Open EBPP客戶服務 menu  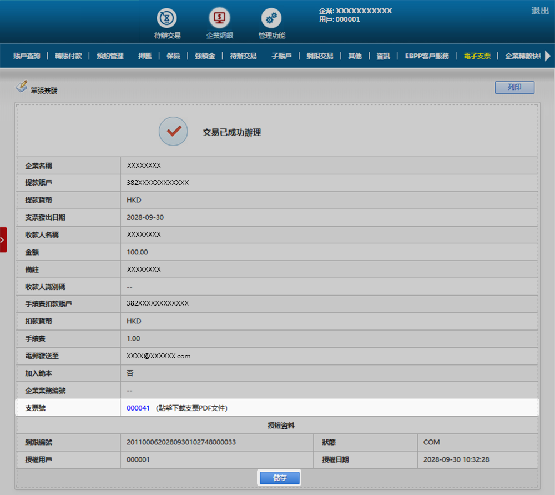(x=426, y=56)
